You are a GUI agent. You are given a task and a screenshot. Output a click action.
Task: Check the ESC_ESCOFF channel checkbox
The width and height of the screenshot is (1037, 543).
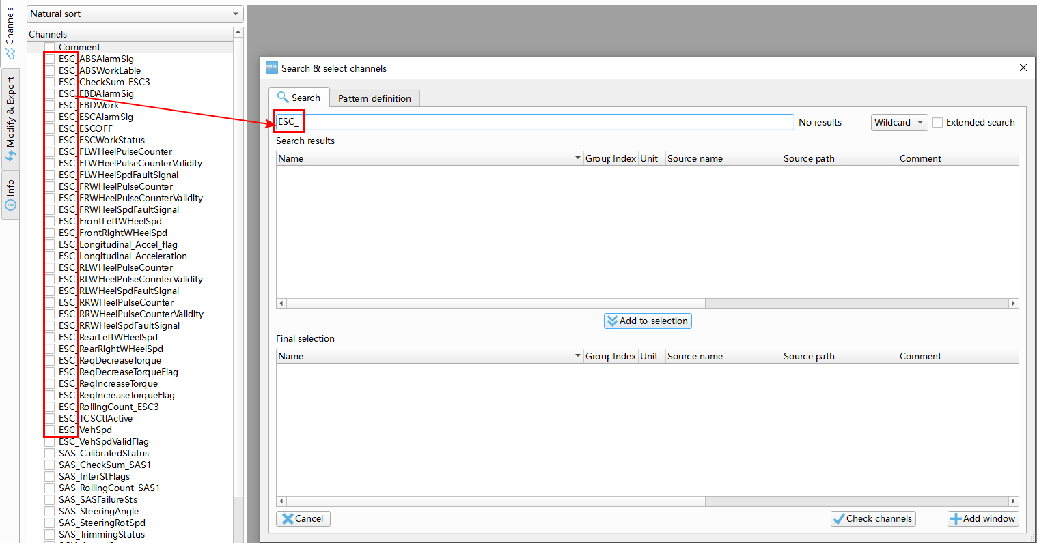point(50,128)
